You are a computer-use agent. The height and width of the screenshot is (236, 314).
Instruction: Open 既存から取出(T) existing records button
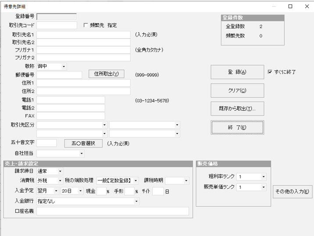coord(237,109)
